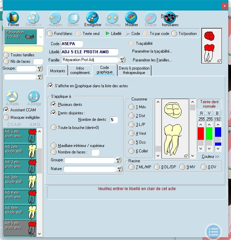The width and height of the screenshot is (231, 240).
Task: Expand the Réparation Prot Adj family selector
Action: pyautogui.click(x=41, y=37)
